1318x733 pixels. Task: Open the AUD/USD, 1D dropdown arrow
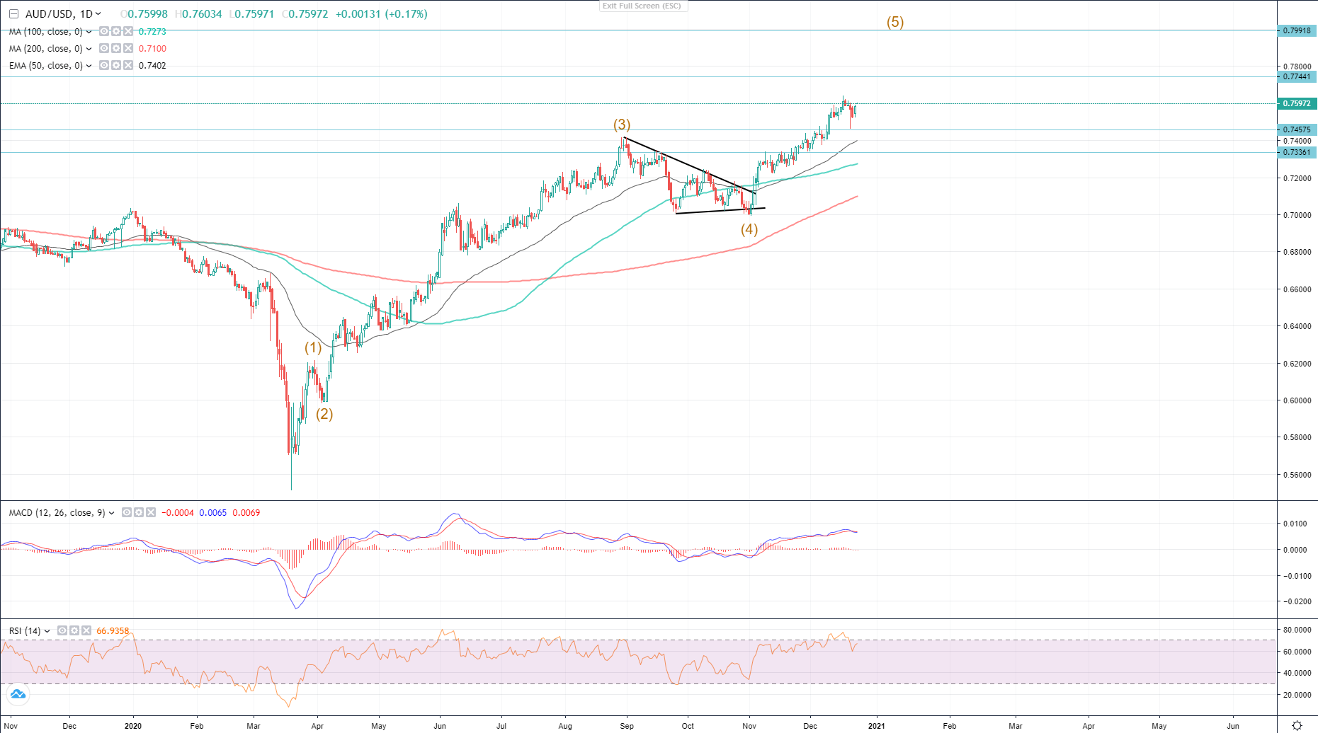click(x=98, y=14)
